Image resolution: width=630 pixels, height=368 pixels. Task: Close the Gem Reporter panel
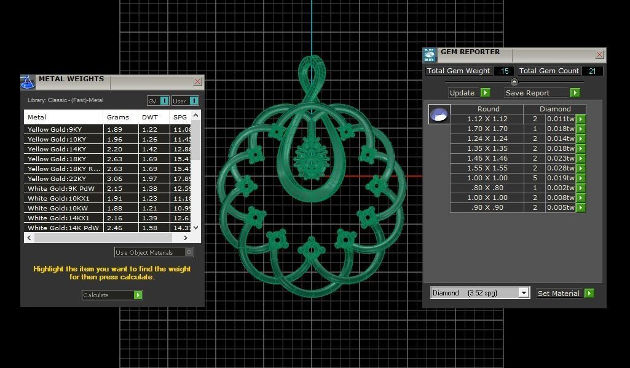pos(599,54)
